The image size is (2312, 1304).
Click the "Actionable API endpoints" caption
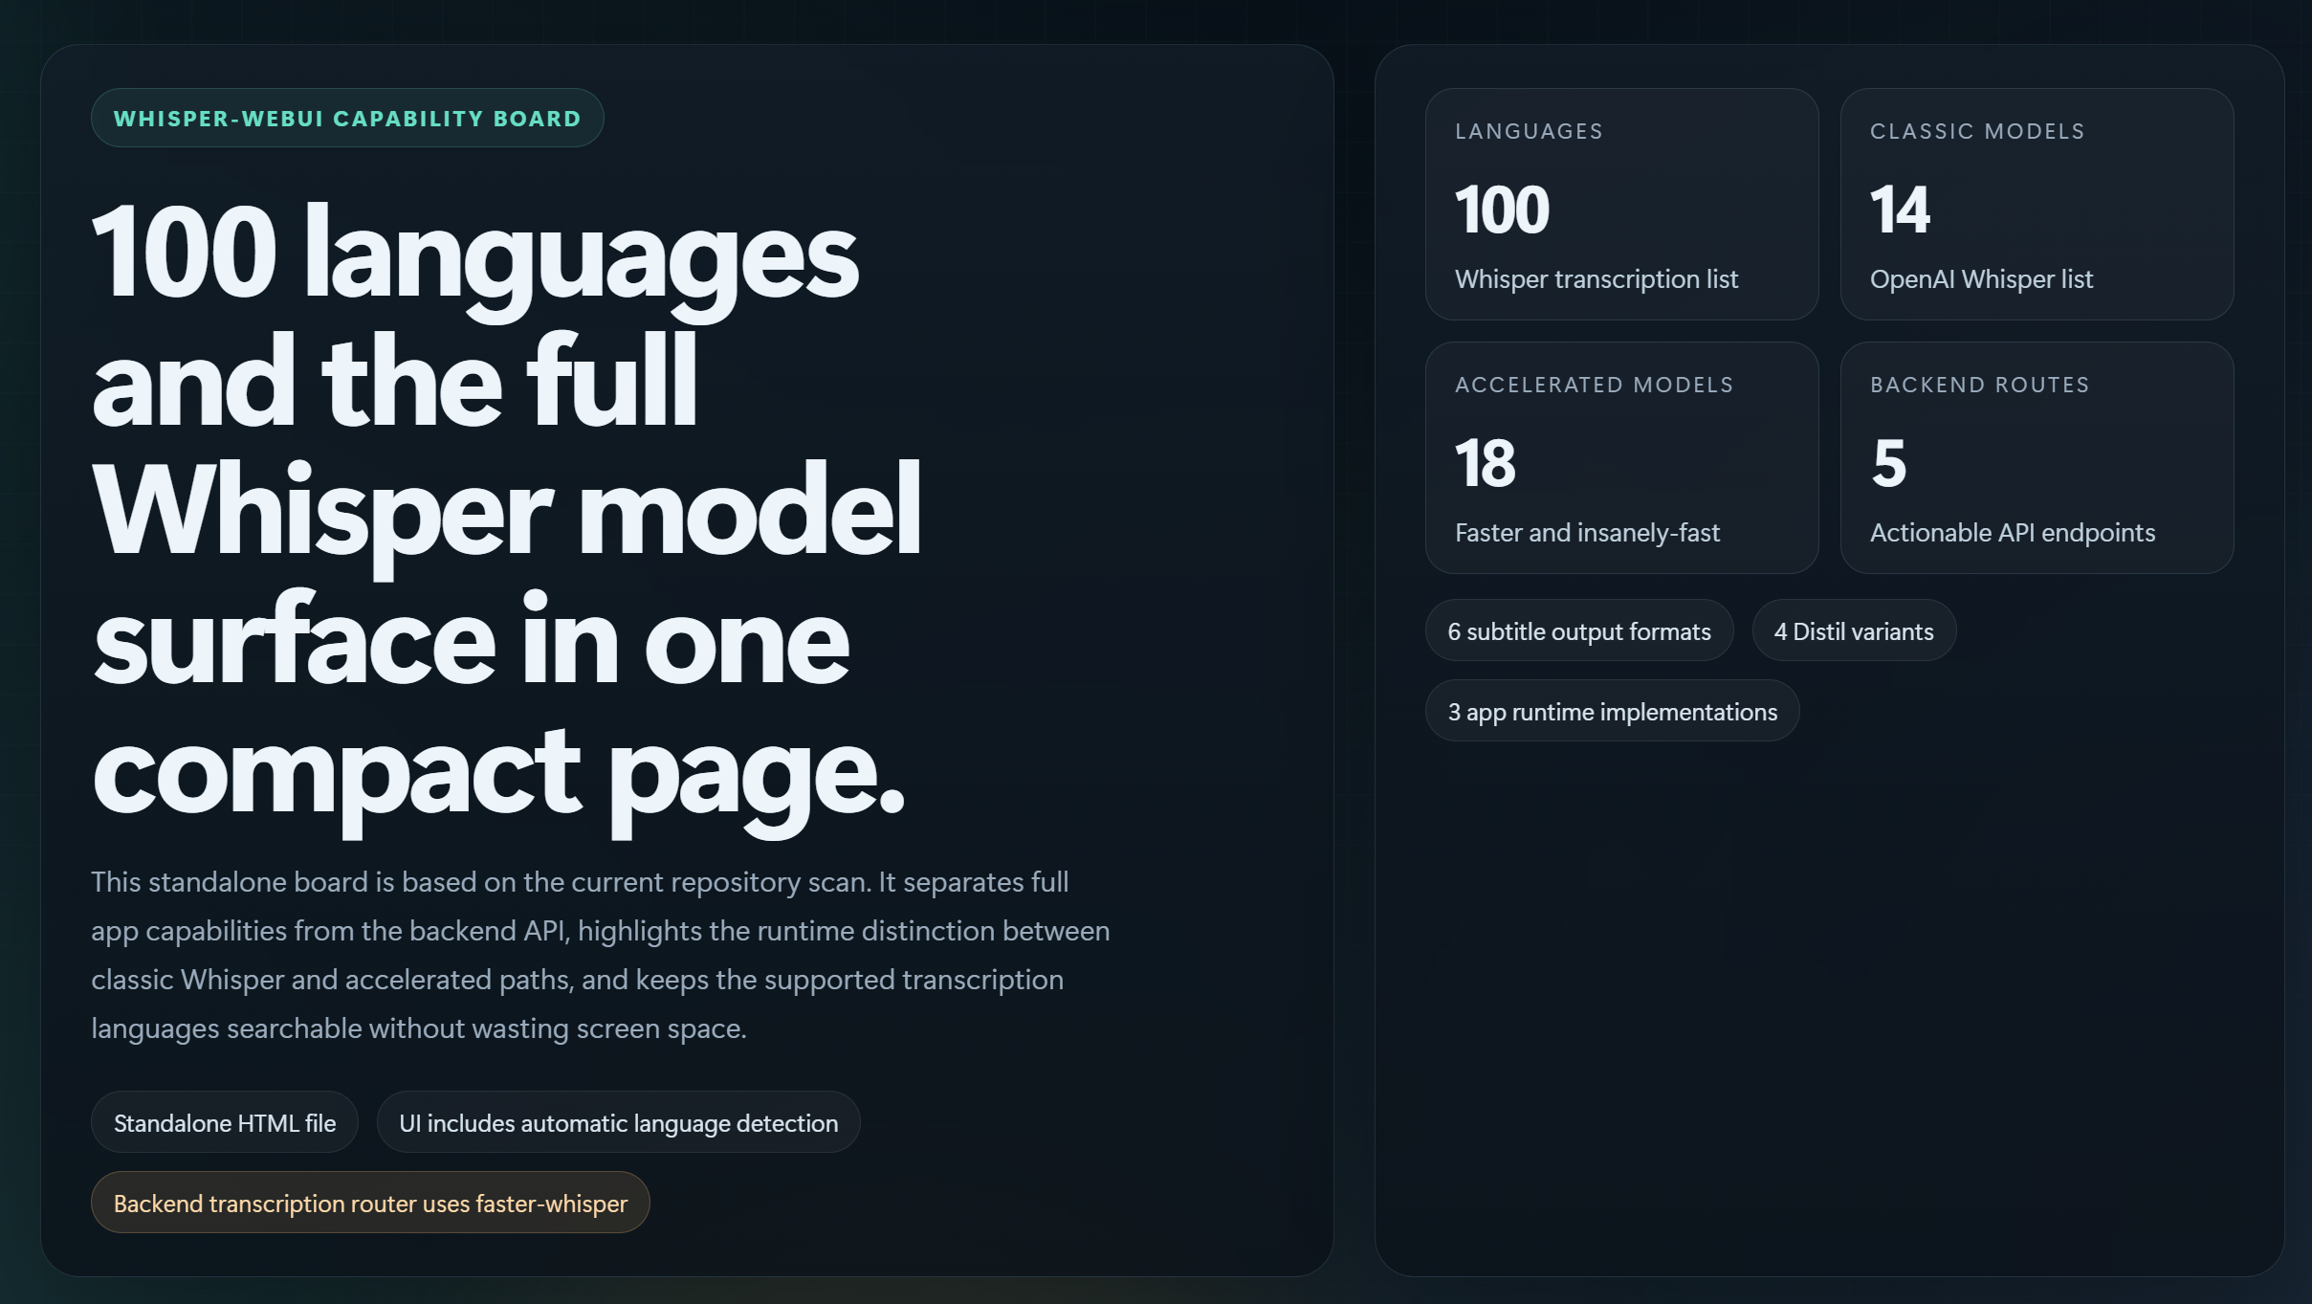(2013, 533)
